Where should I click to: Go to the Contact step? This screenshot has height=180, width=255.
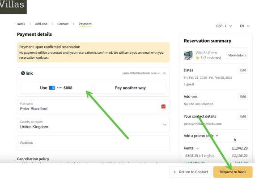pyautogui.click(x=63, y=24)
